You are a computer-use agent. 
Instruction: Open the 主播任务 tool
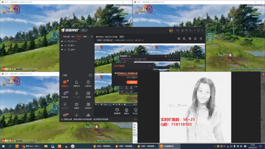click(x=88, y=83)
